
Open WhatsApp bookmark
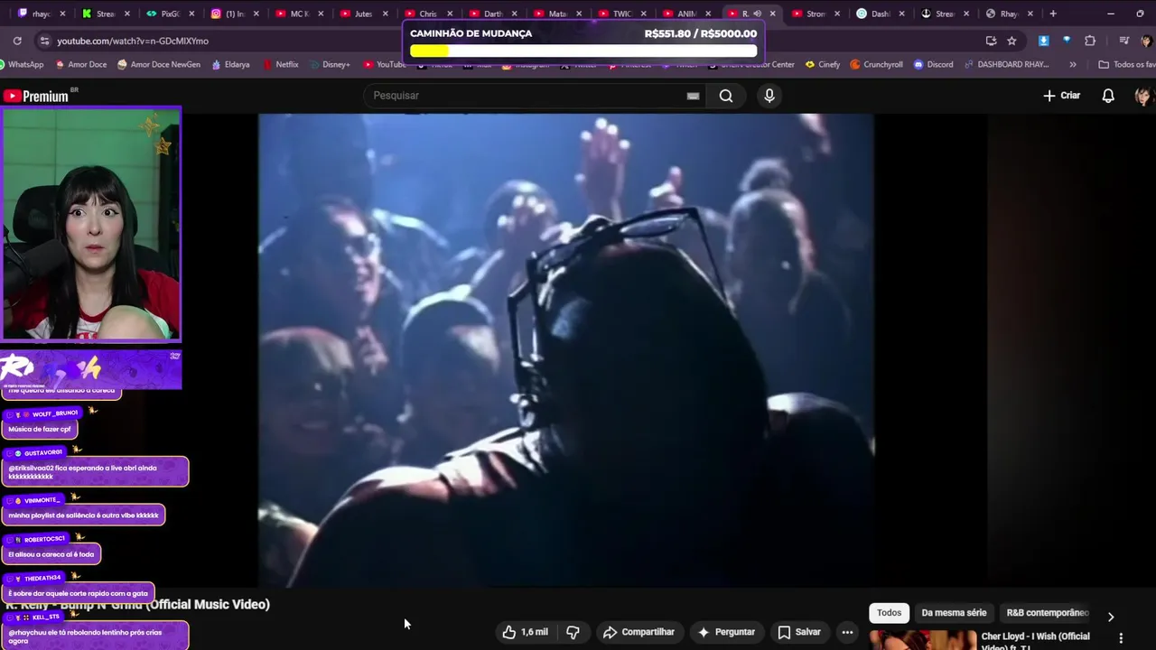click(x=22, y=64)
